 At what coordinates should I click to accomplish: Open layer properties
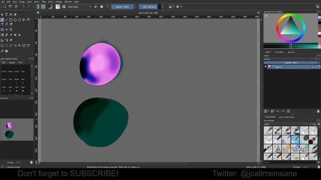point(288,111)
